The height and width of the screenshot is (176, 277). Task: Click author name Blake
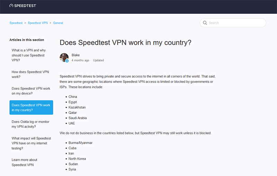pos(75,55)
